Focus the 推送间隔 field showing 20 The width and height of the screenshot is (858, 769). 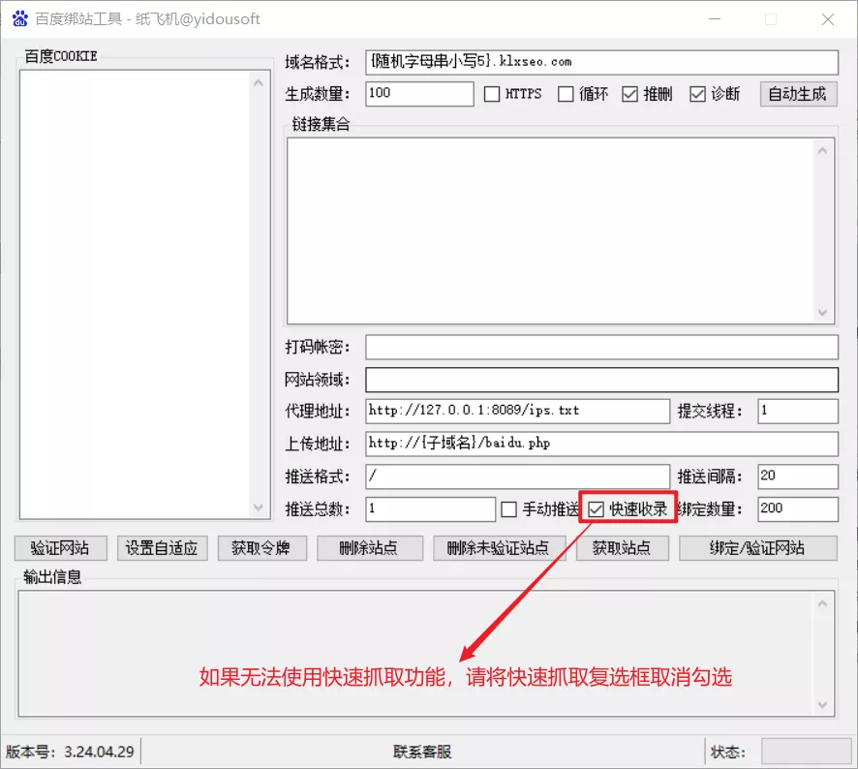pos(797,477)
